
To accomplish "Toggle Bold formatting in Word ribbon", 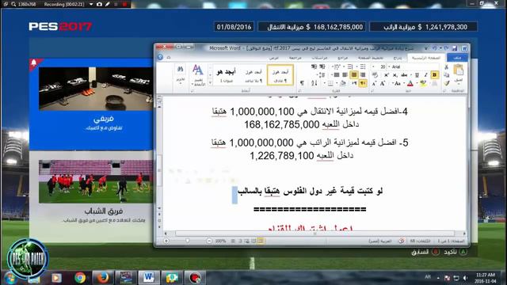I will coord(435,75).
